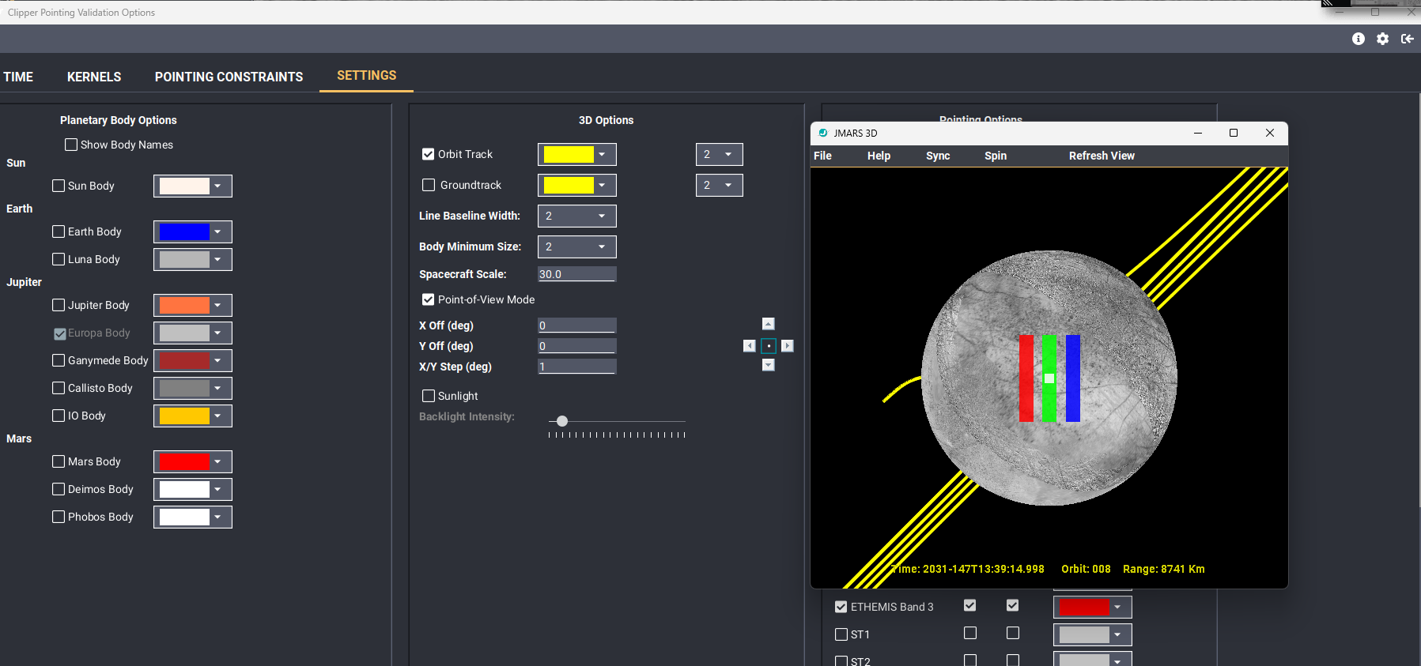Click Sync in JMARS 3D menu bar
Viewport: 1421px width, 666px height.
click(x=938, y=156)
